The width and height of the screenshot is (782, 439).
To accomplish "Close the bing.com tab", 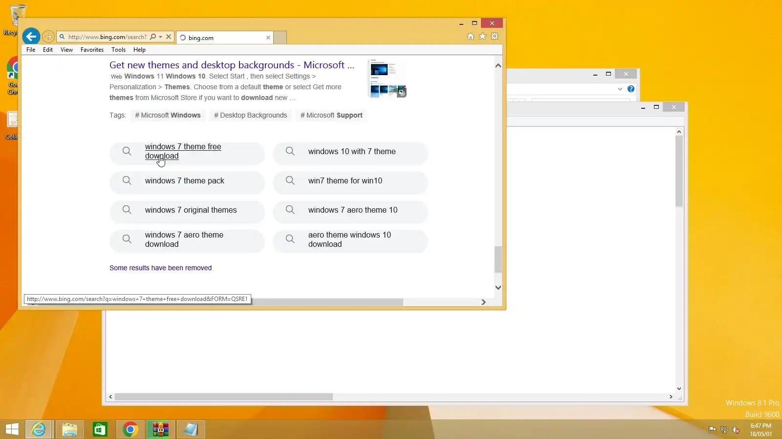I will [268, 38].
